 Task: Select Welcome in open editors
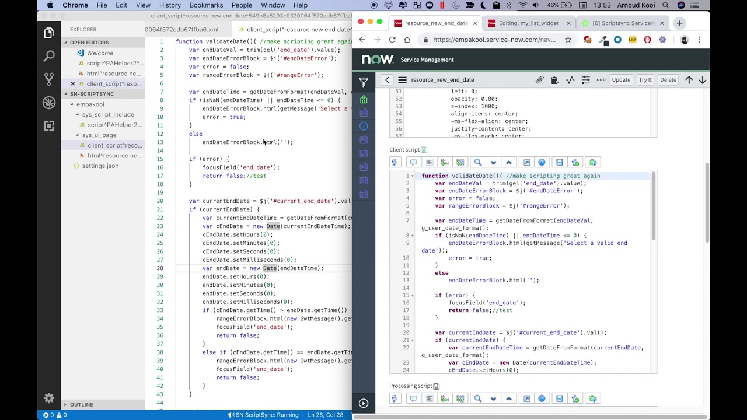point(100,53)
